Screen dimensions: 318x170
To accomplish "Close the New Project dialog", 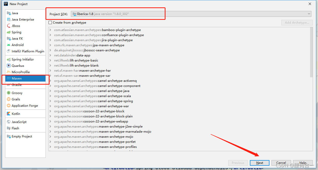I will click(x=310, y=4).
